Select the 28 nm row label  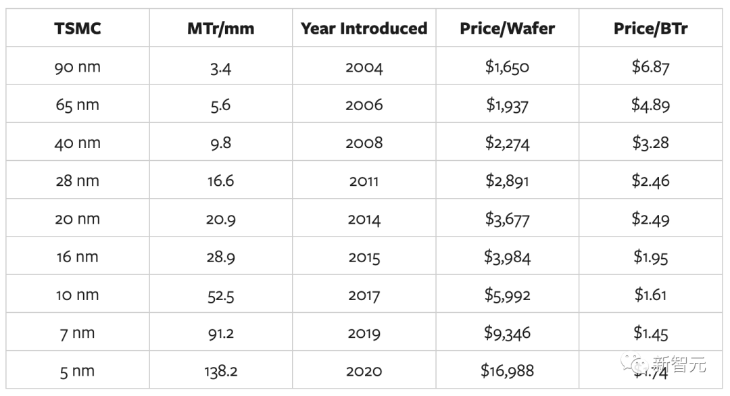pos(78,181)
